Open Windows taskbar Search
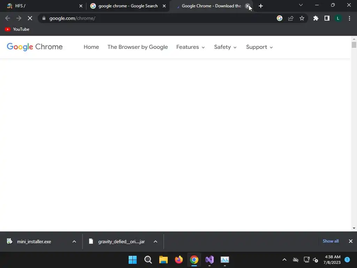357x268 pixels. click(x=148, y=260)
